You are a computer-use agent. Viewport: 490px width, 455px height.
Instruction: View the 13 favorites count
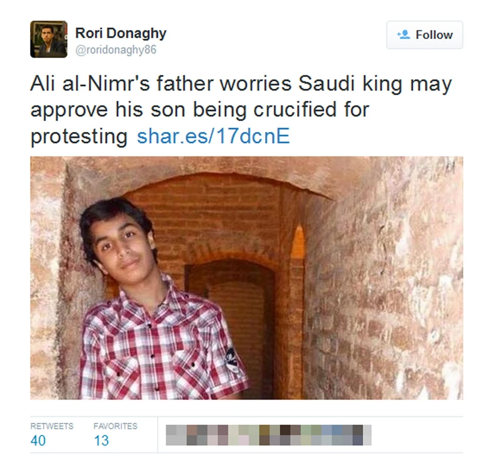101,440
